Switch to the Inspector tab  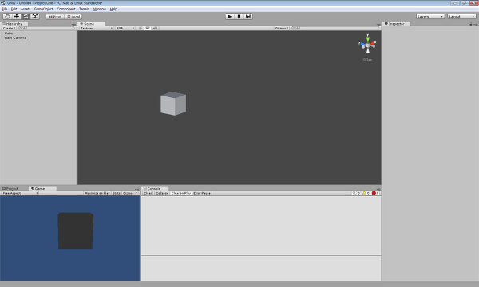click(396, 23)
